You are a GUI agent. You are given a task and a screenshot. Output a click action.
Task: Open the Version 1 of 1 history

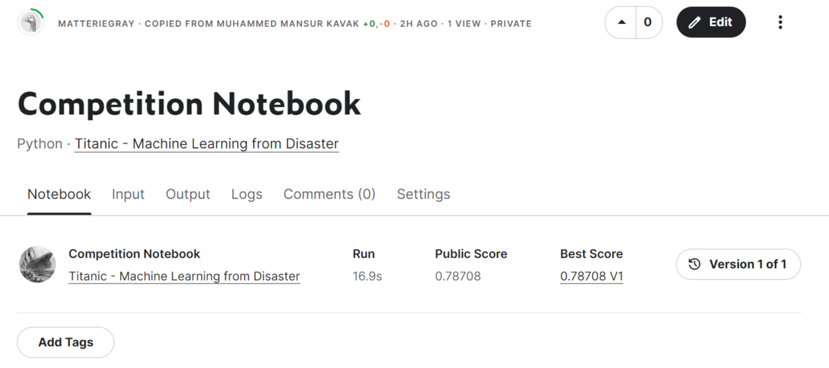click(738, 264)
